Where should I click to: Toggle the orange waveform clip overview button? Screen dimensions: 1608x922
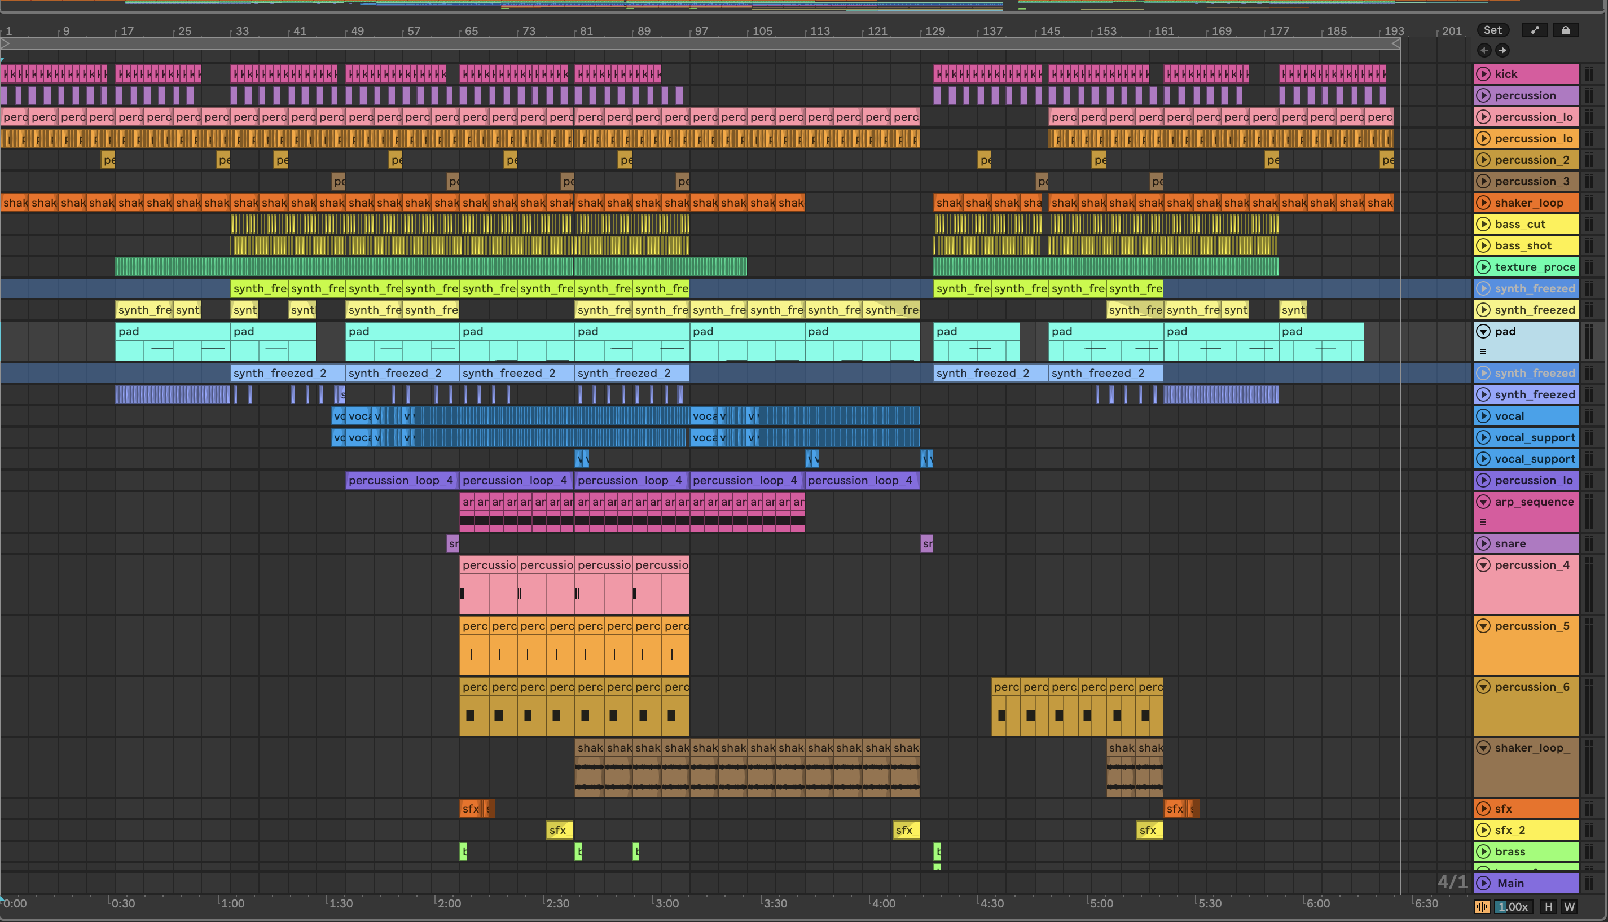(1482, 907)
